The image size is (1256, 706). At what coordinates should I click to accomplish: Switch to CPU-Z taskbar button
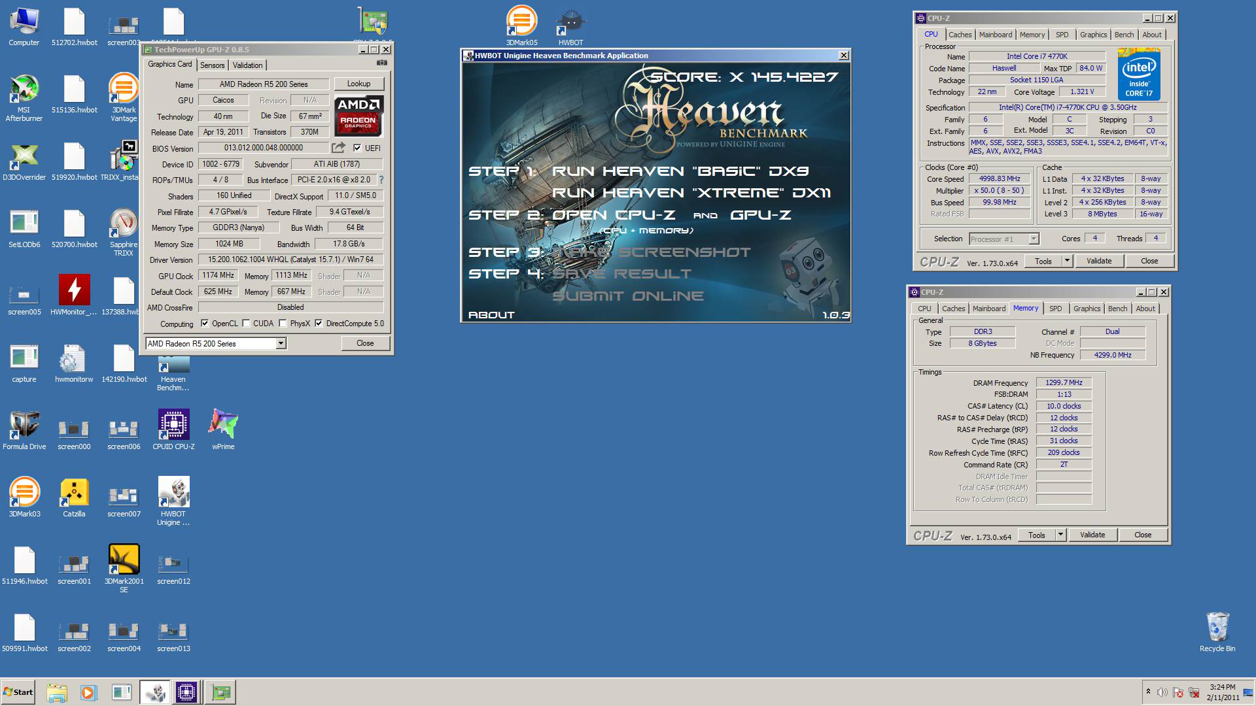pos(186,692)
